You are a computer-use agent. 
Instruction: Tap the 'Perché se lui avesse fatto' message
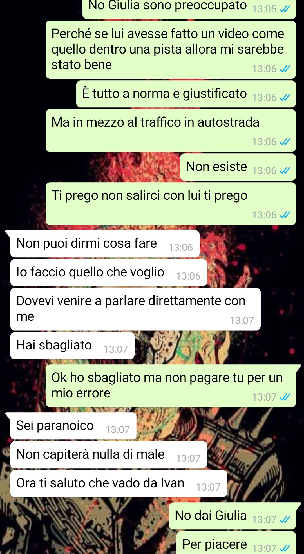click(x=171, y=50)
